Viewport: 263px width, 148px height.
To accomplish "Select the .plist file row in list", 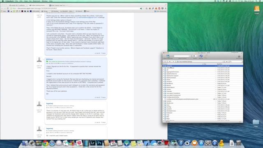I will click(x=203, y=99).
